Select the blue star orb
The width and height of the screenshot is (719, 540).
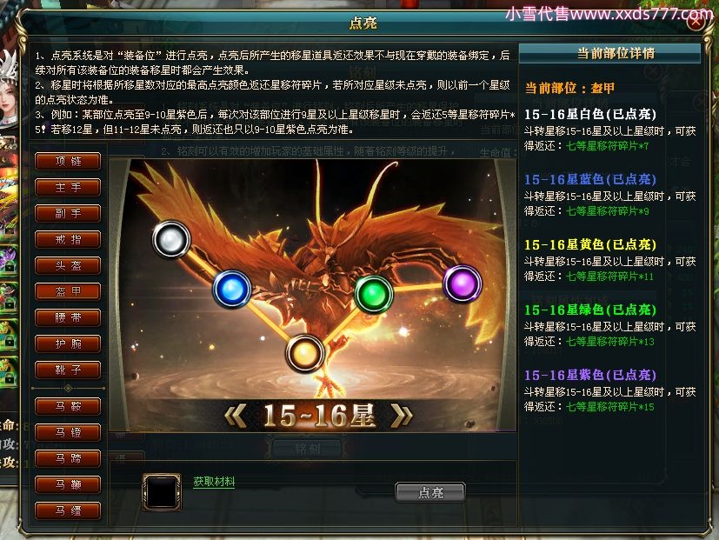(x=232, y=289)
